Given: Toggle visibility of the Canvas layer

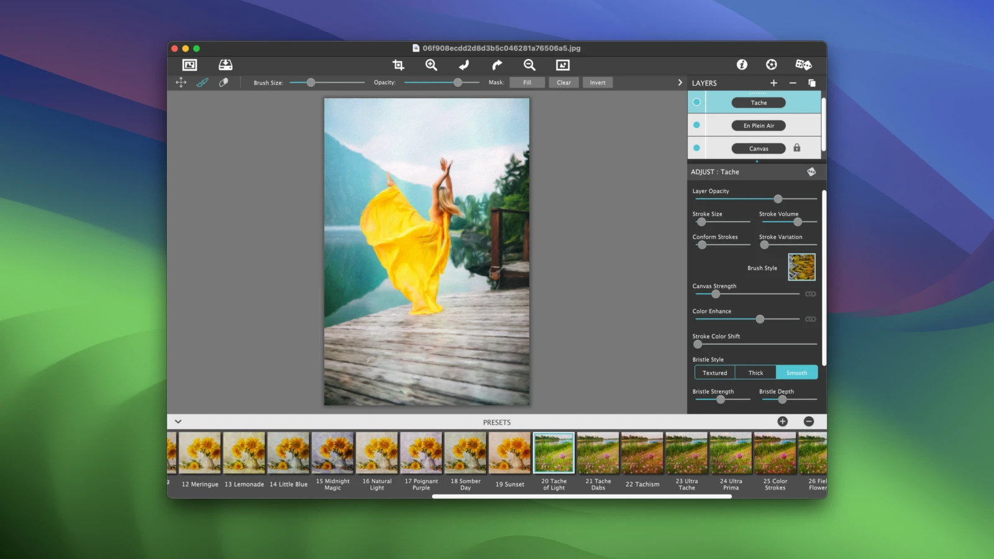Looking at the screenshot, I should 696,148.
